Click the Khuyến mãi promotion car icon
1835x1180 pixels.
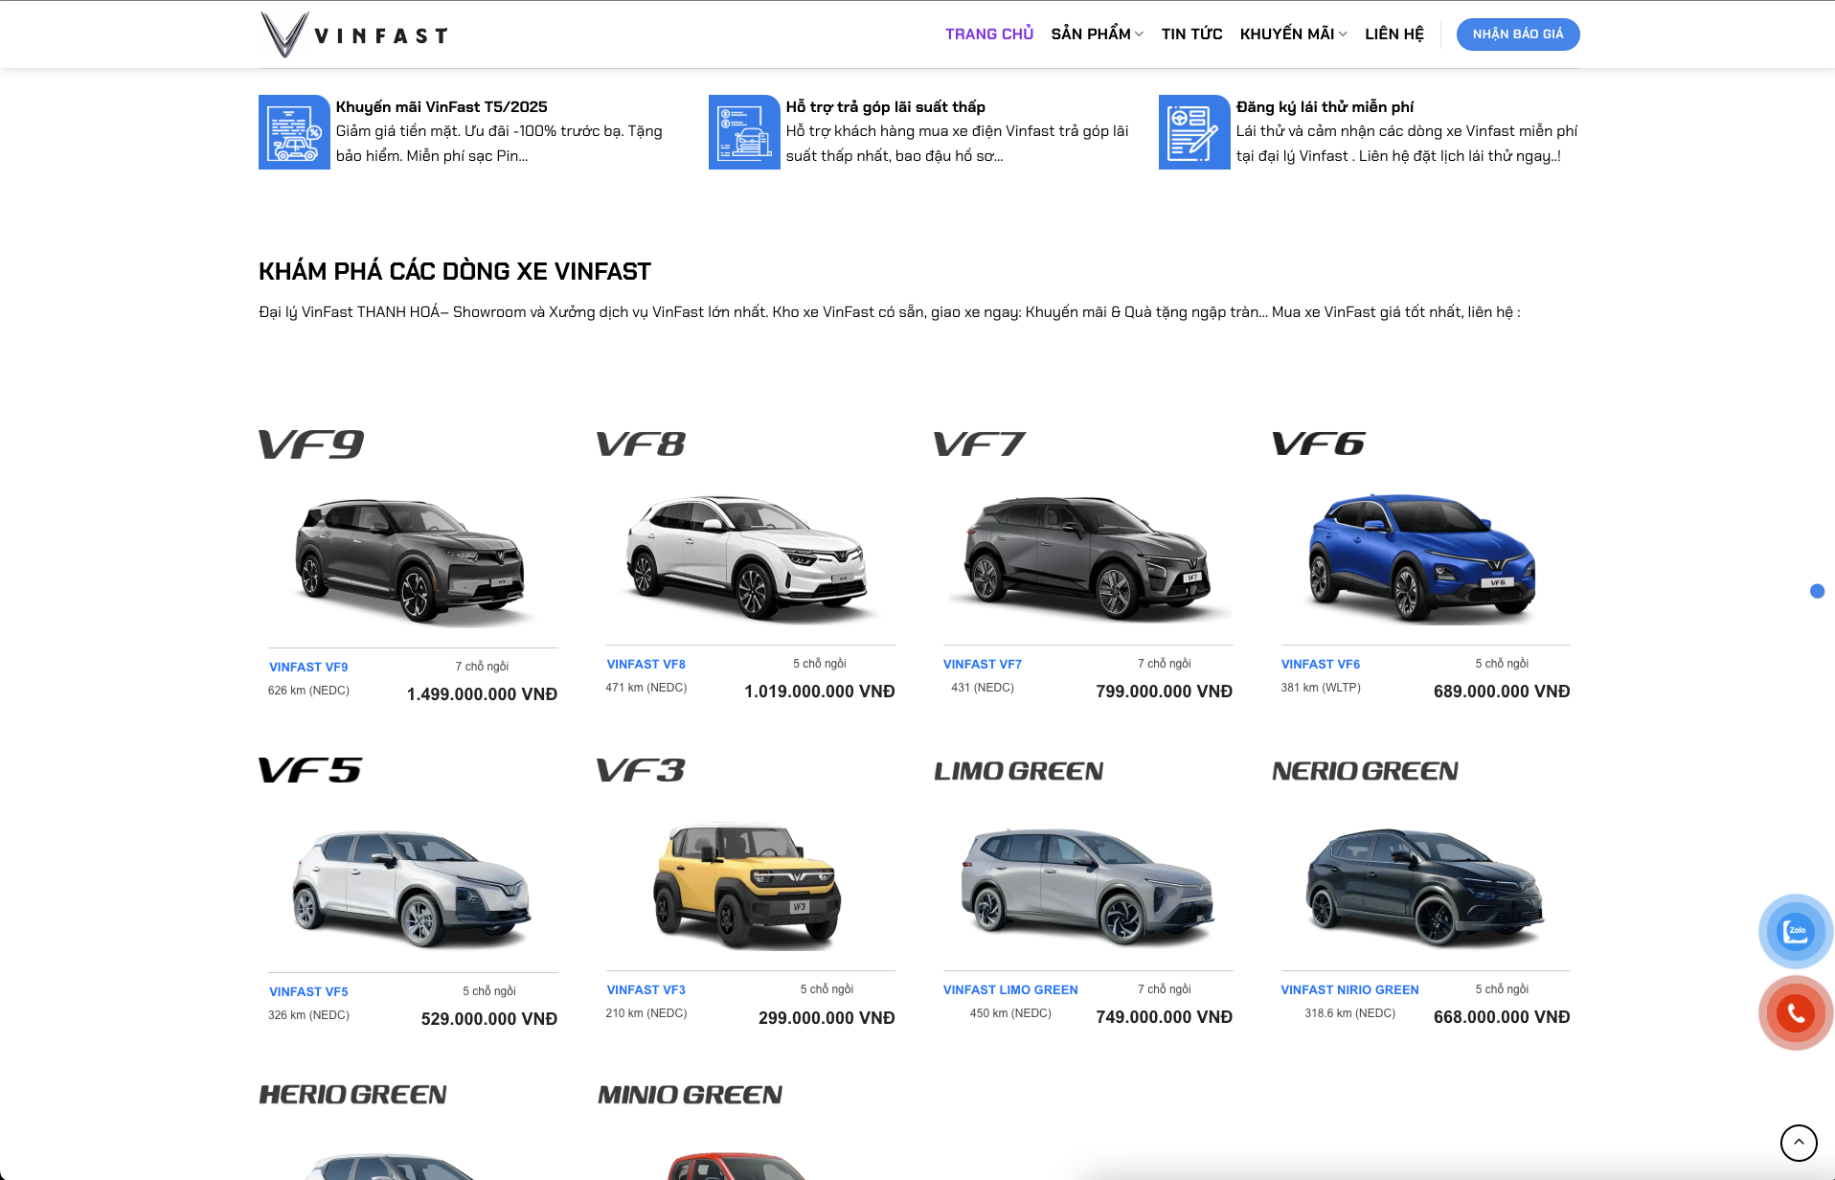pyautogui.click(x=294, y=132)
